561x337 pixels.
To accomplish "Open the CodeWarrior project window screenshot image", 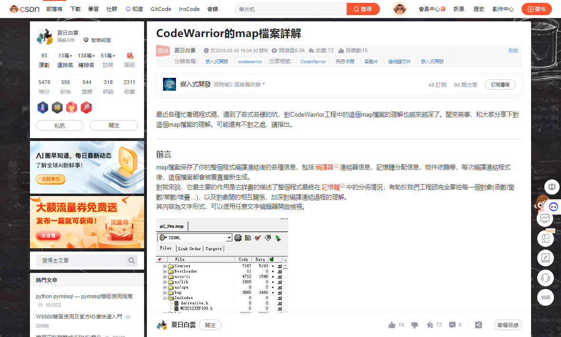I will [222, 265].
